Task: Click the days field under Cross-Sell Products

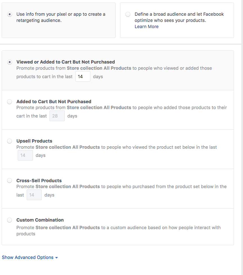Action: pyautogui.click(x=34, y=195)
